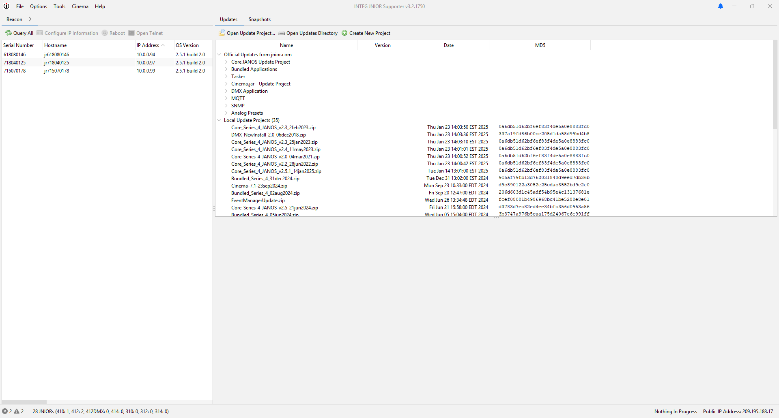Select the jr718040125 device row
Image resolution: width=779 pixels, height=418 pixels.
coord(56,63)
